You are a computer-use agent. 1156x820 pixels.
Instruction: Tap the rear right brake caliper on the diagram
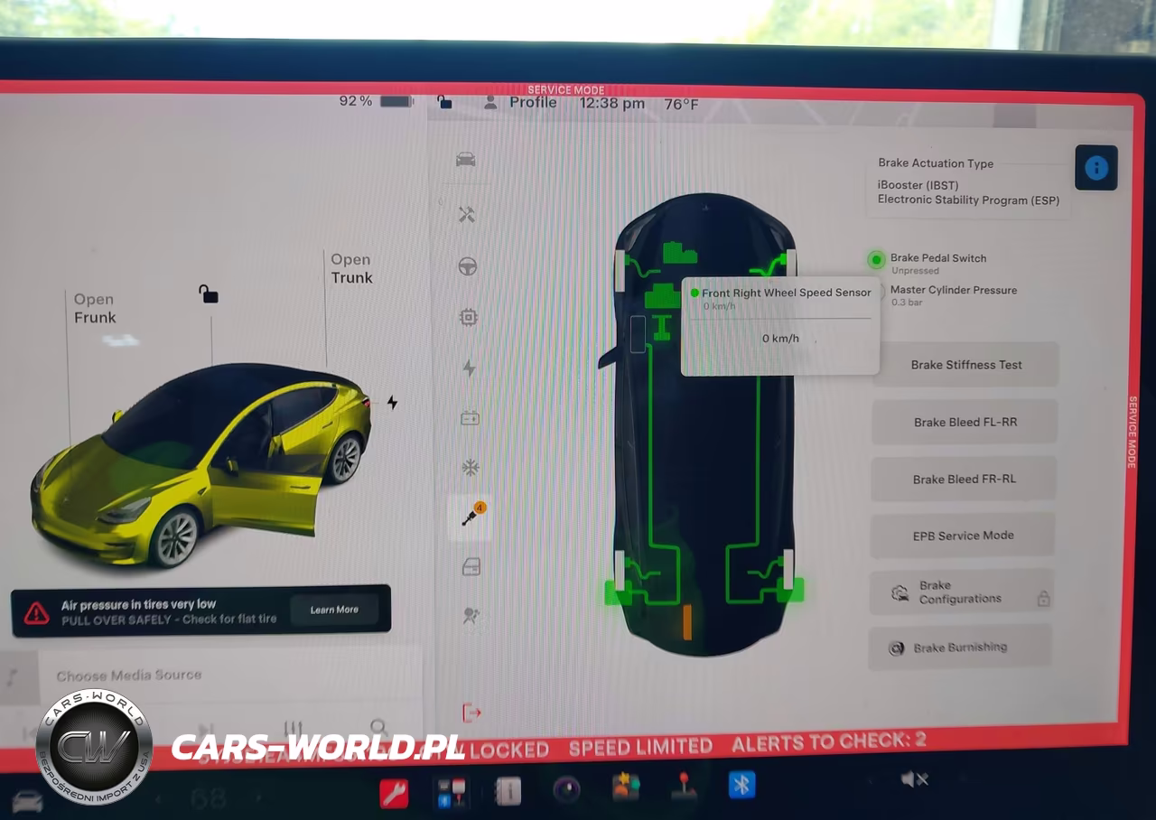[x=791, y=590]
